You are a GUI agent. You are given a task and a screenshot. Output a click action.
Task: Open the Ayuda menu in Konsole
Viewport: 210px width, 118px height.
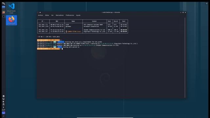(x=78, y=15)
